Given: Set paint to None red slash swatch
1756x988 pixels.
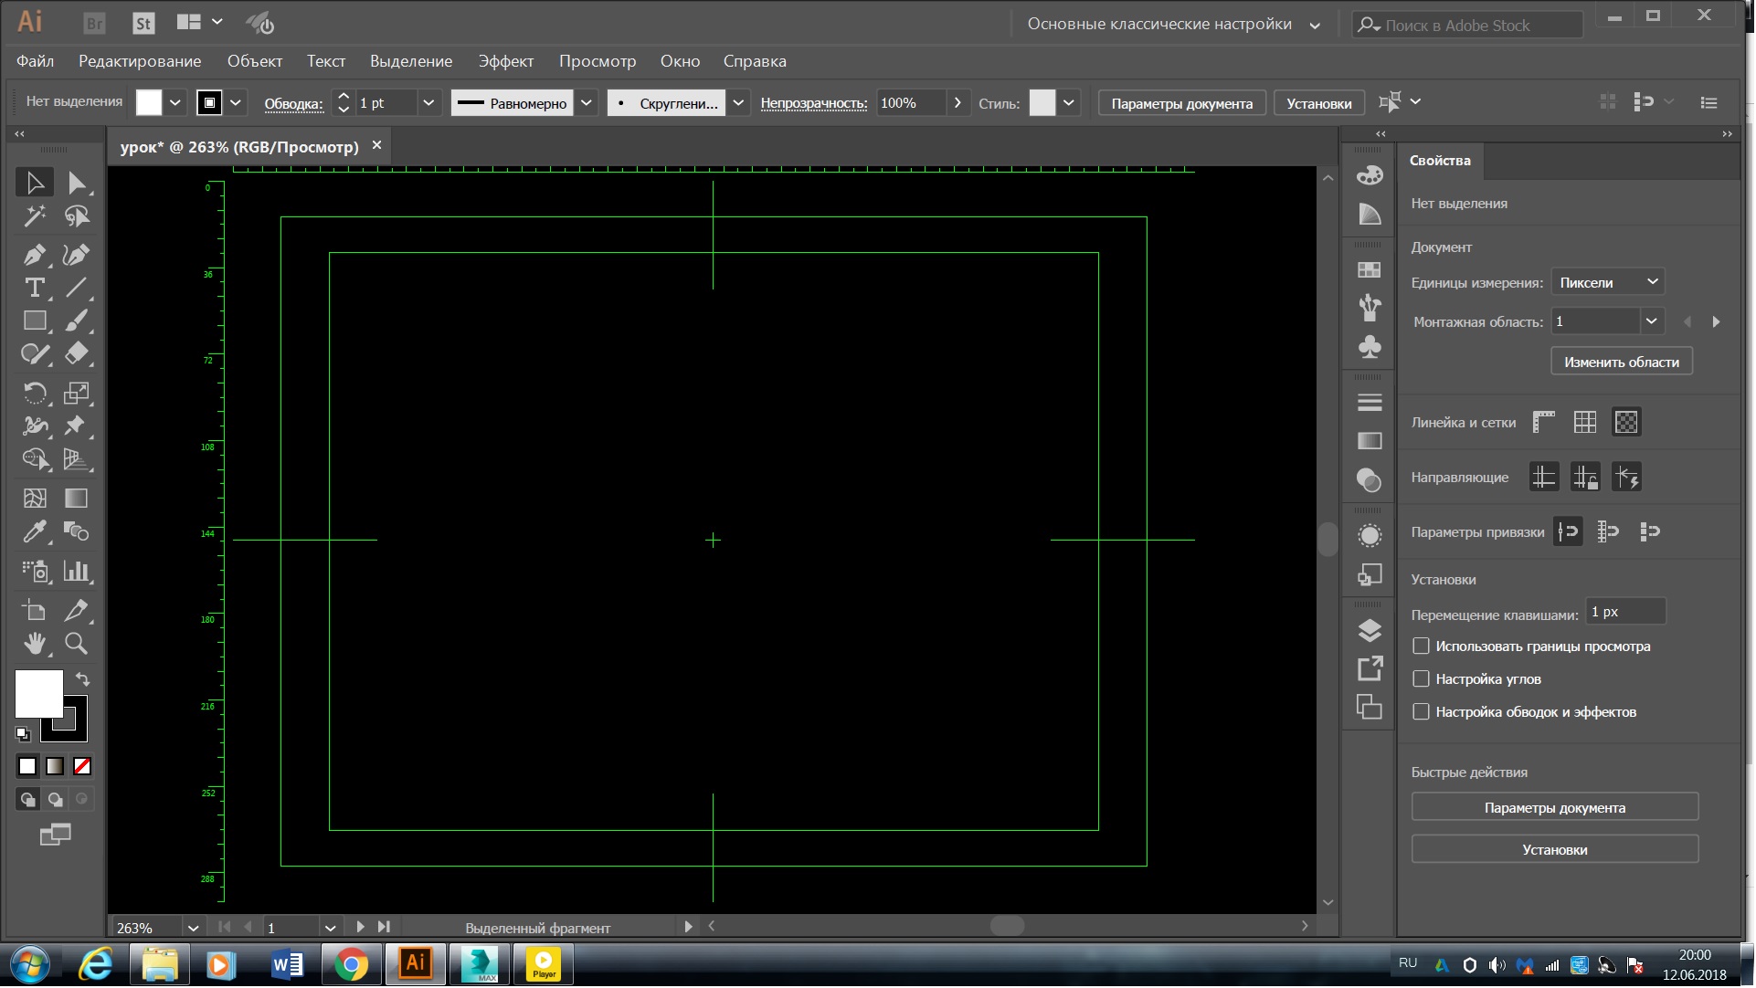Looking at the screenshot, I should point(82,766).
